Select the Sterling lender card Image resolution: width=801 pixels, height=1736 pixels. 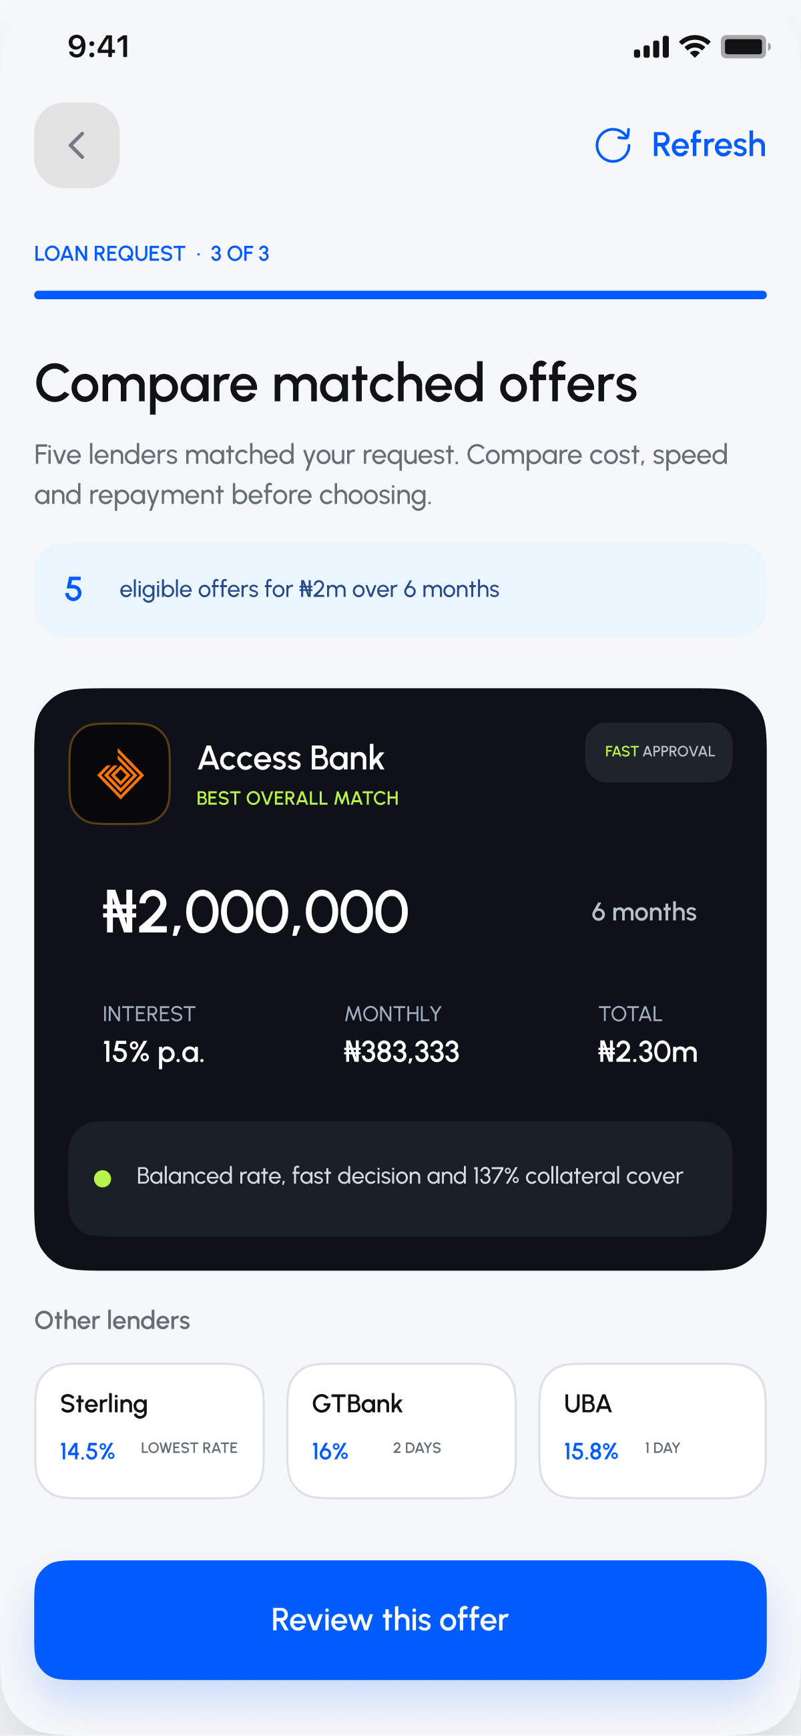pos(149,1431)
